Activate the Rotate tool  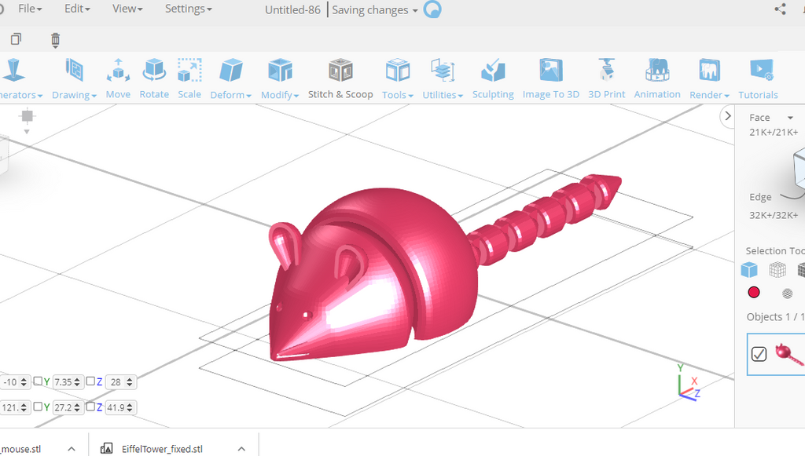154,78
